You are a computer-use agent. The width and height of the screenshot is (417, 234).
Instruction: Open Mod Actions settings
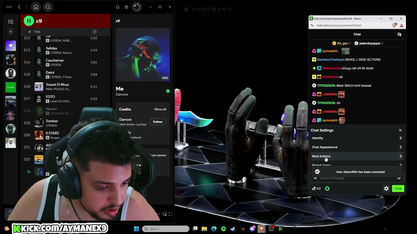click(x=357, y=156)
